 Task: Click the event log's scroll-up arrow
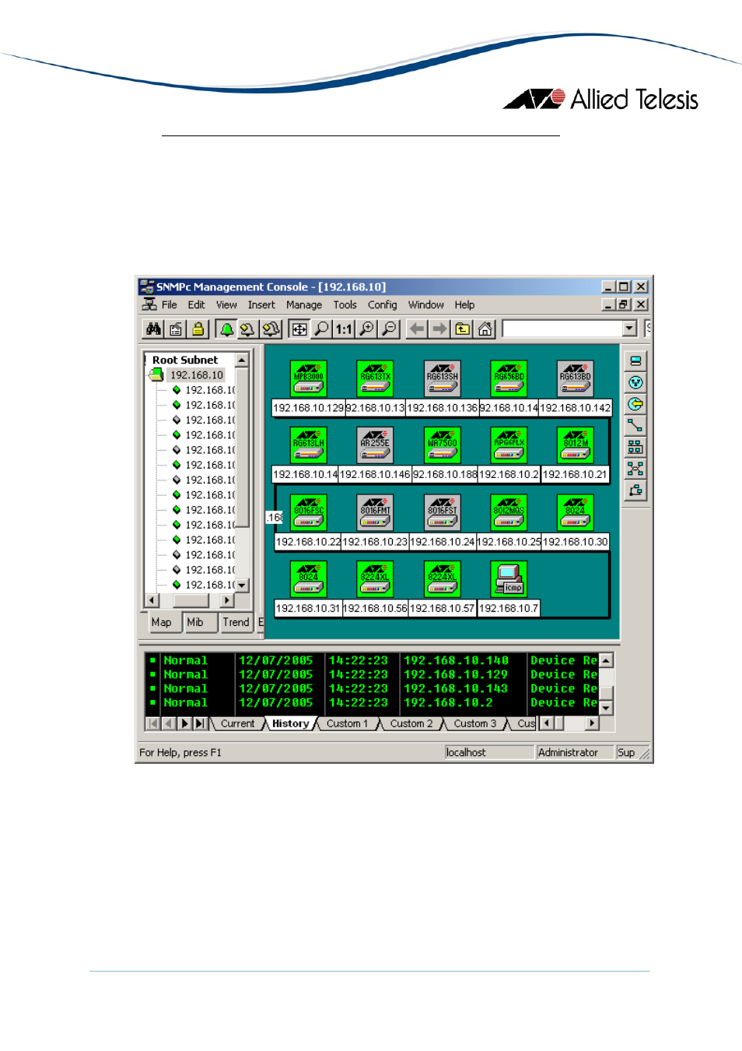[x=606, y=660]
